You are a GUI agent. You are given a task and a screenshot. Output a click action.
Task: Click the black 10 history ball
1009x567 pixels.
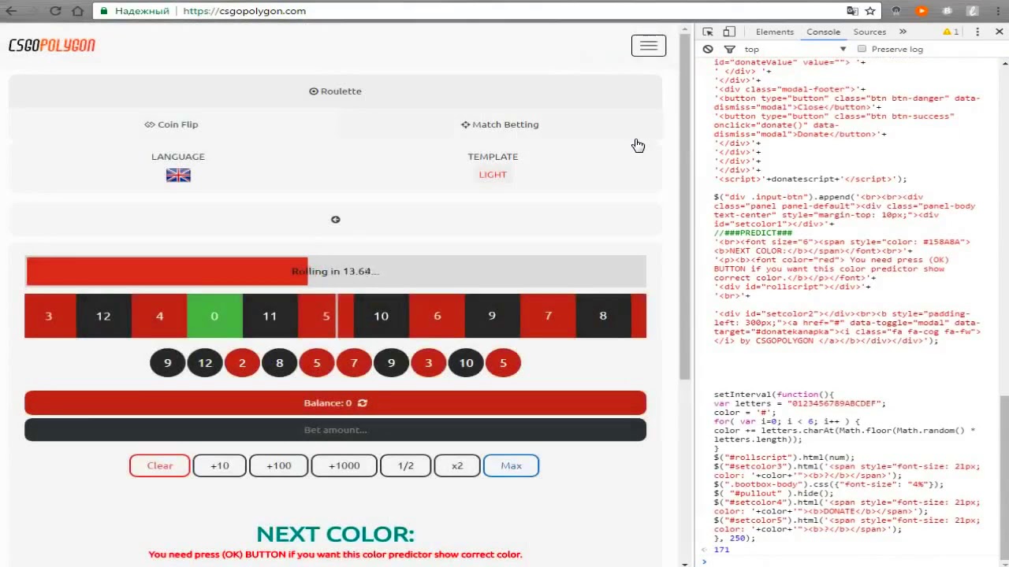click(466, 363)
